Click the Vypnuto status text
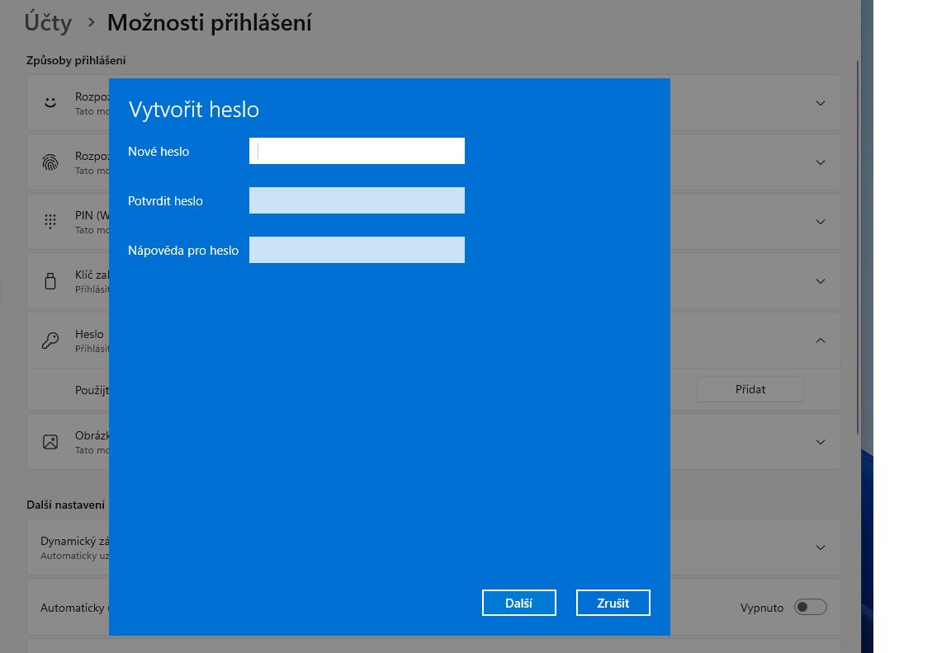 762,608
